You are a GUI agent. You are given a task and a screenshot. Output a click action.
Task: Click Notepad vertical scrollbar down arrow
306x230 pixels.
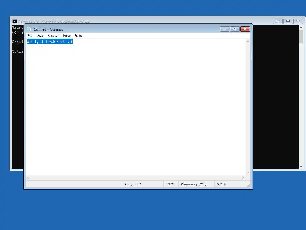tap(248, 173)
